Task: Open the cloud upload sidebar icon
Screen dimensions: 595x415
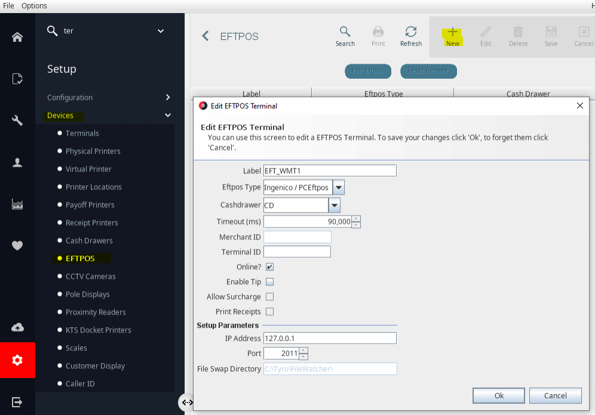Action: [17, 327]
